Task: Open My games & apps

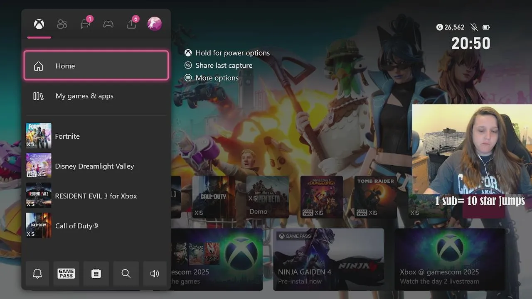Action: coord(96,96)
